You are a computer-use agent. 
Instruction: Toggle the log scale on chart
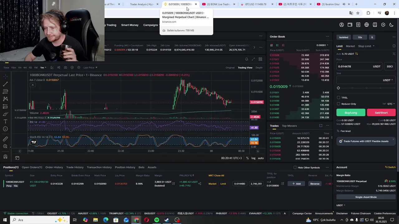tap(253, 158)
